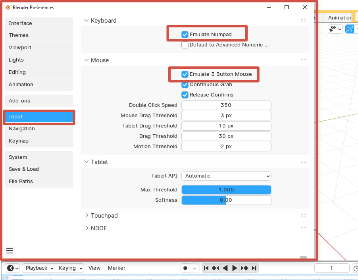The image size is (358, 280).
Task: Open the Keymap preferences tab
Action: (x=39, y=141)
